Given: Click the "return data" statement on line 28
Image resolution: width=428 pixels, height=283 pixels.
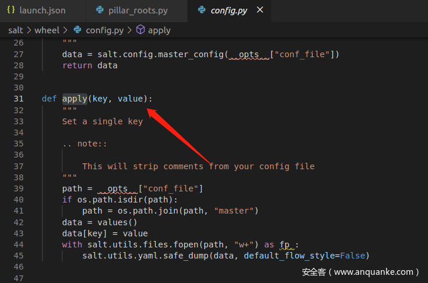Looking at the screenshot, I should click(90, 65).
